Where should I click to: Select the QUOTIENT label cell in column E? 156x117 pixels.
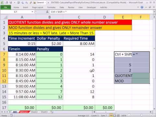coord(123,76)
